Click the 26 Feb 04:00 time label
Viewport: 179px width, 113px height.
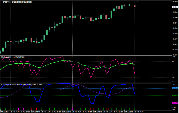pyautogui.click(x=87, y=112)
